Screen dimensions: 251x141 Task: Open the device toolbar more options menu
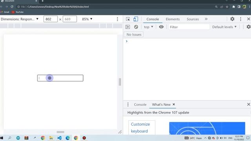click(117, 19)
